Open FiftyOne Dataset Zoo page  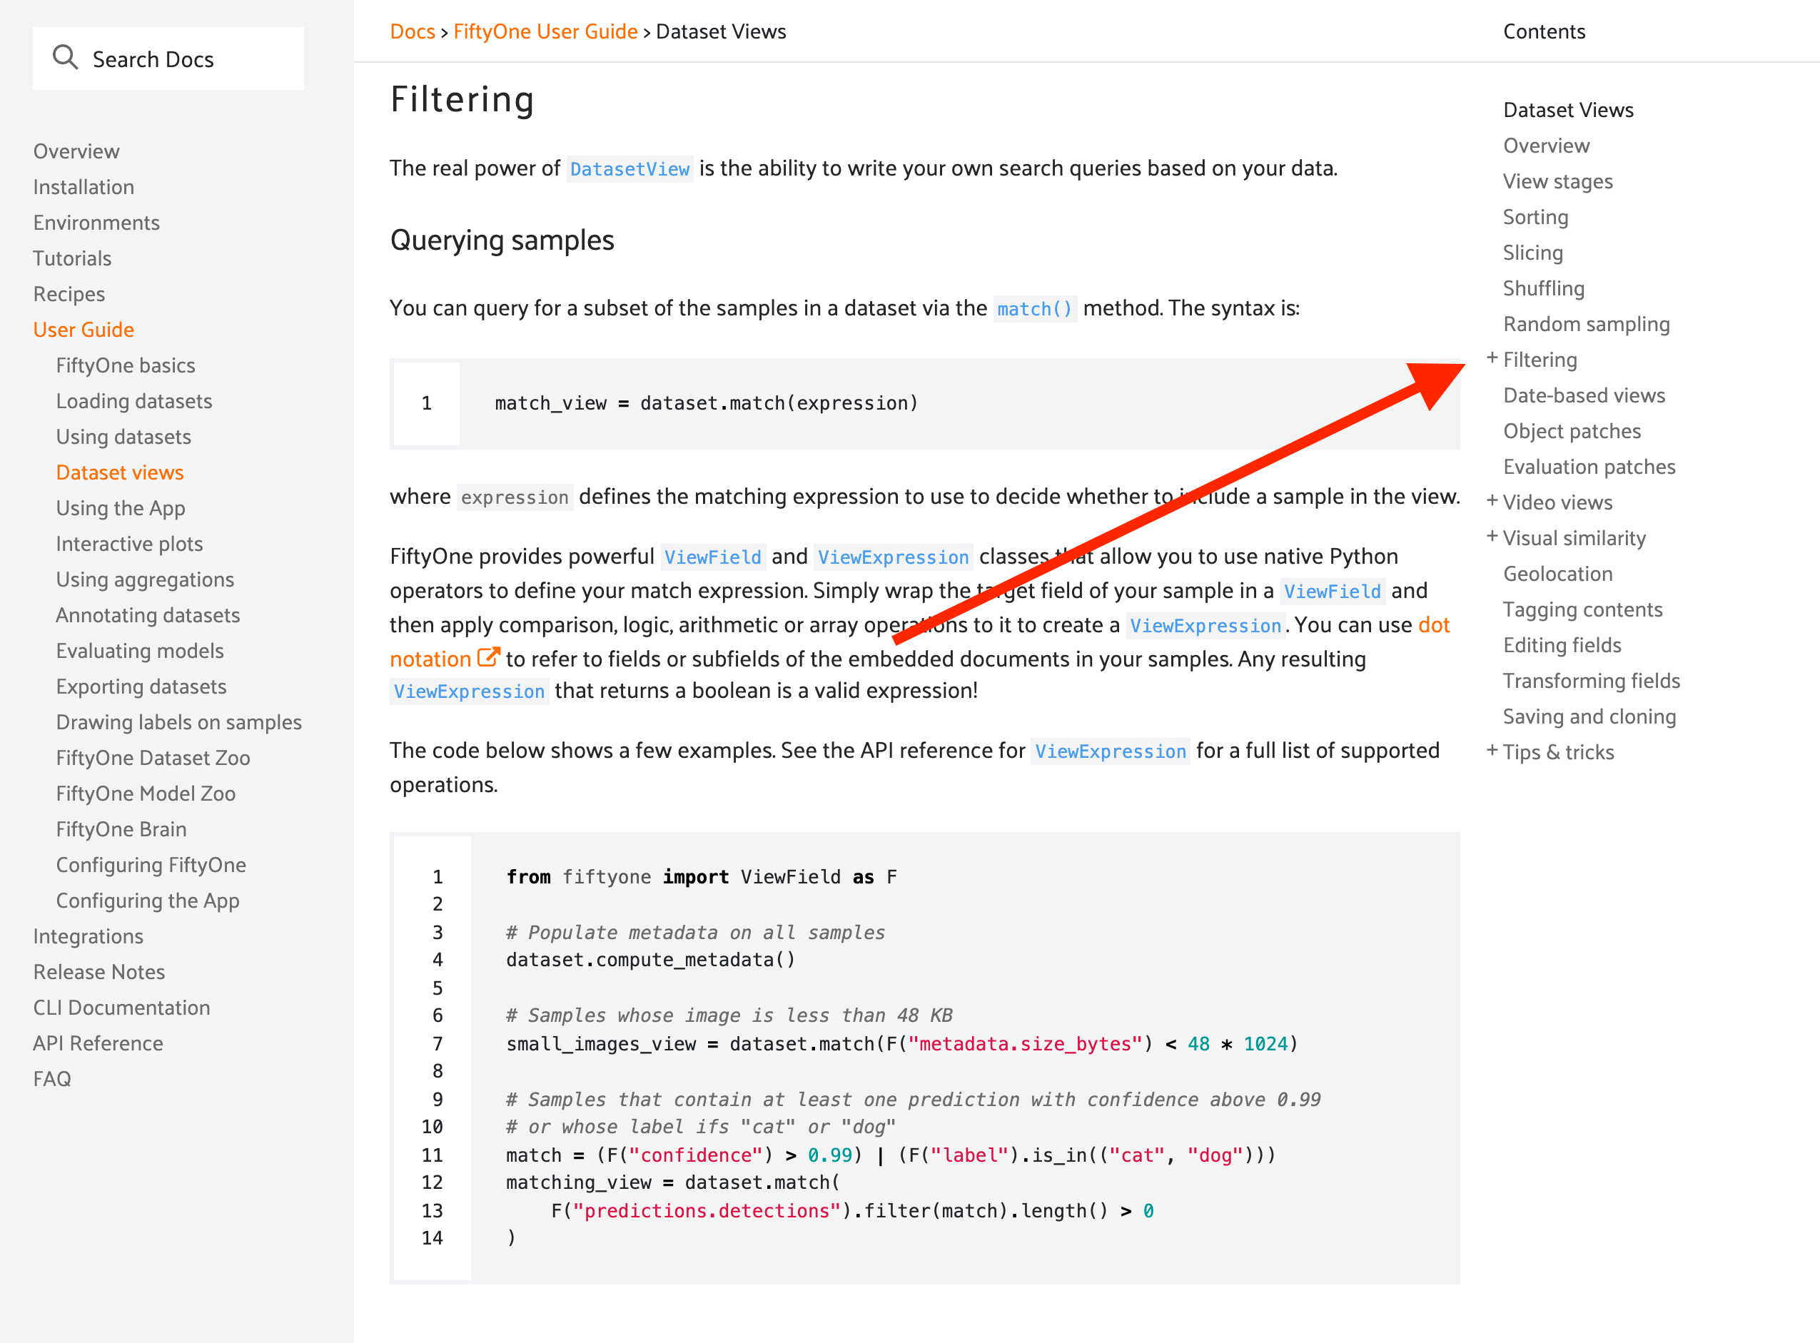click(153, 758)
